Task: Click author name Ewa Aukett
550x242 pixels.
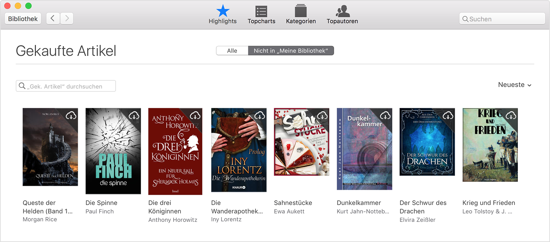Action: pos(289,211)
